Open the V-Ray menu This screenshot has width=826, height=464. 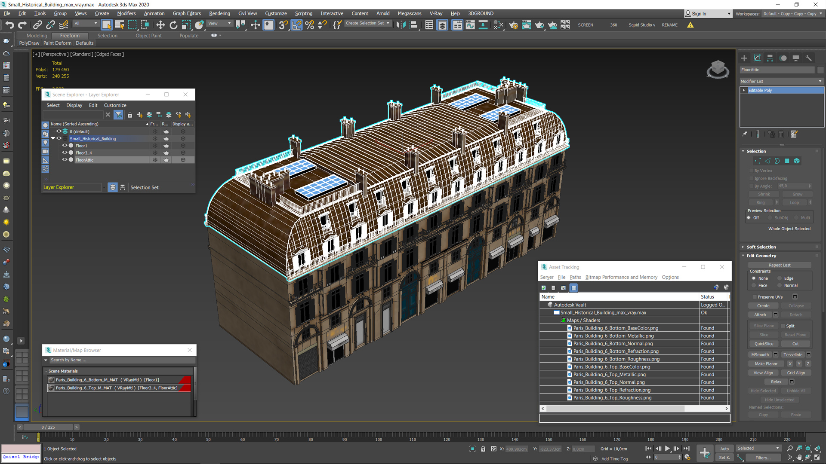[x=436, y=13]
